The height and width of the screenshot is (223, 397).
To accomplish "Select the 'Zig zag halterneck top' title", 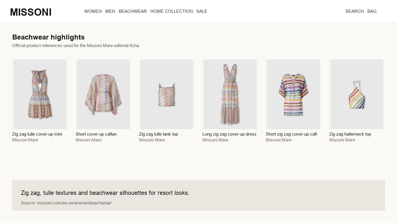I will click(350, 134).
